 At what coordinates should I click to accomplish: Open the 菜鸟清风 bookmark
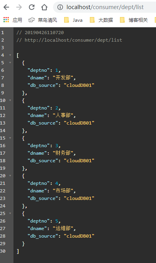coord(43,20)
